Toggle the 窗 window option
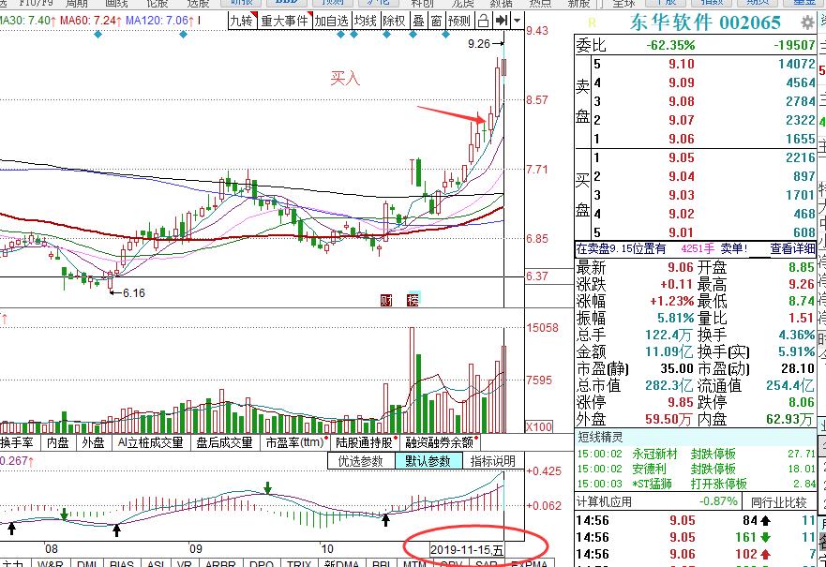 (x=436, y=21)
